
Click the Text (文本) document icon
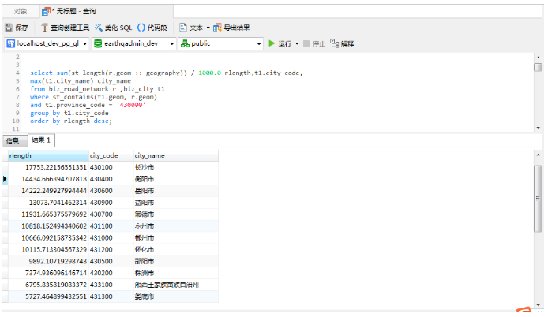[x=182, y=28]
